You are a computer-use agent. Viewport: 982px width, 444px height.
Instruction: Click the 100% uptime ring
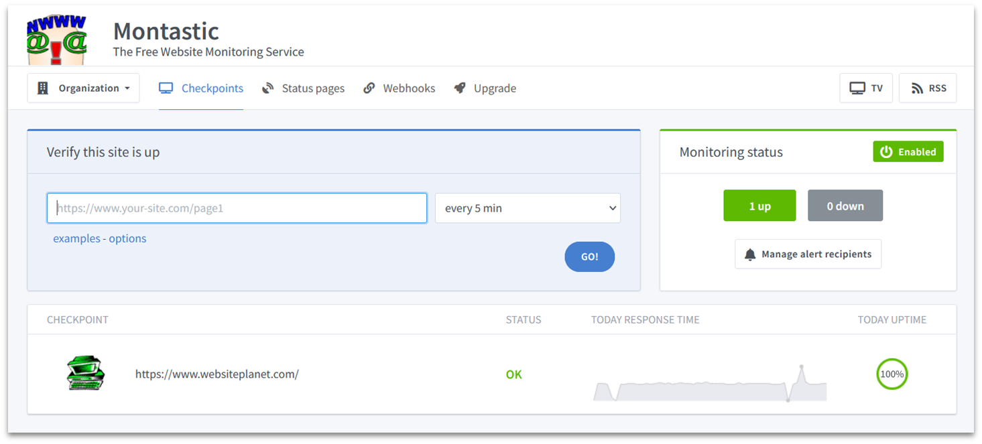point(892,374)
